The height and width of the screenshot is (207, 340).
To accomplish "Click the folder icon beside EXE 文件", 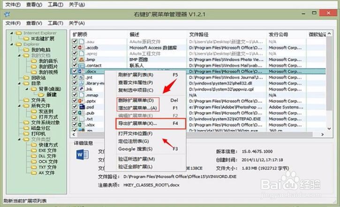I will click(34, 150).
